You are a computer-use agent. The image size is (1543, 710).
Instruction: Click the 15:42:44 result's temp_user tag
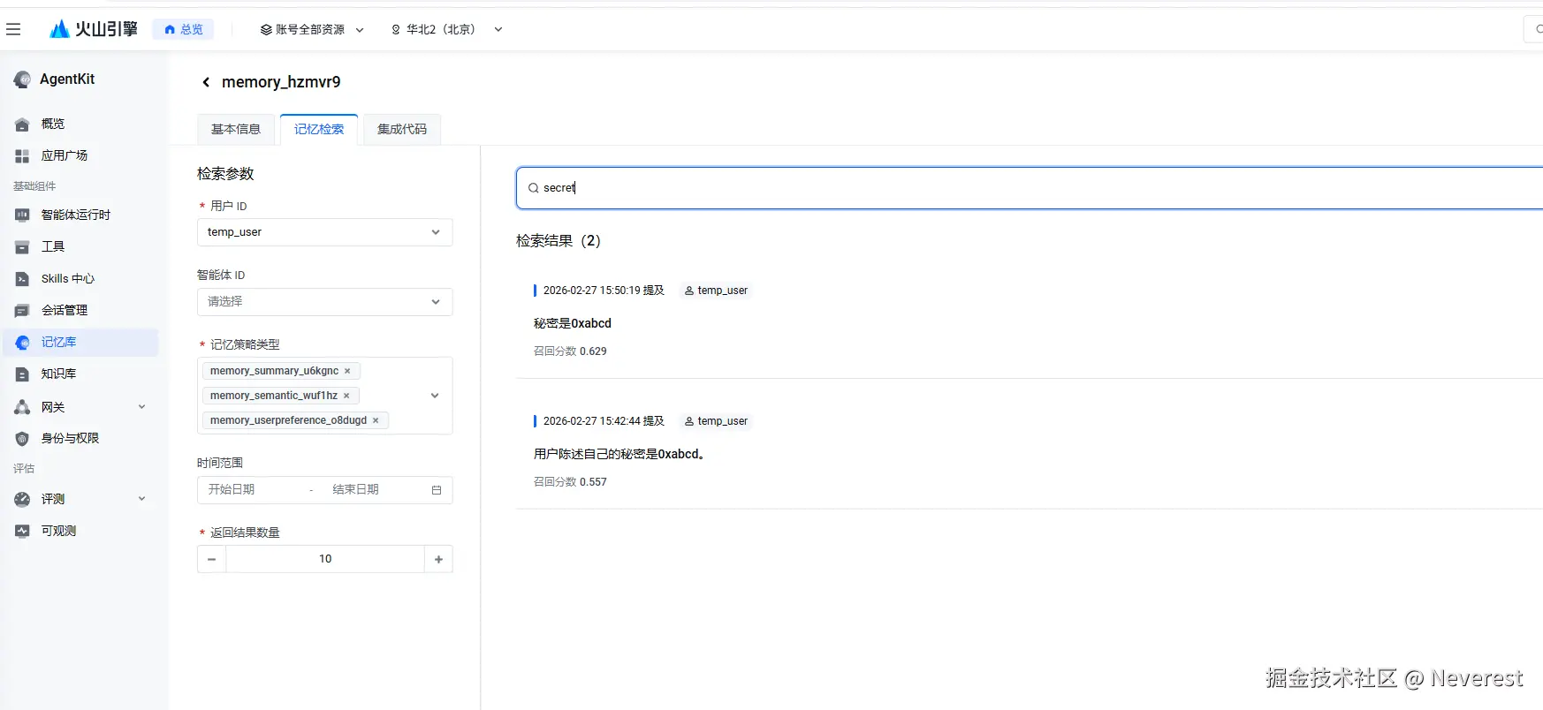[716, 421]
